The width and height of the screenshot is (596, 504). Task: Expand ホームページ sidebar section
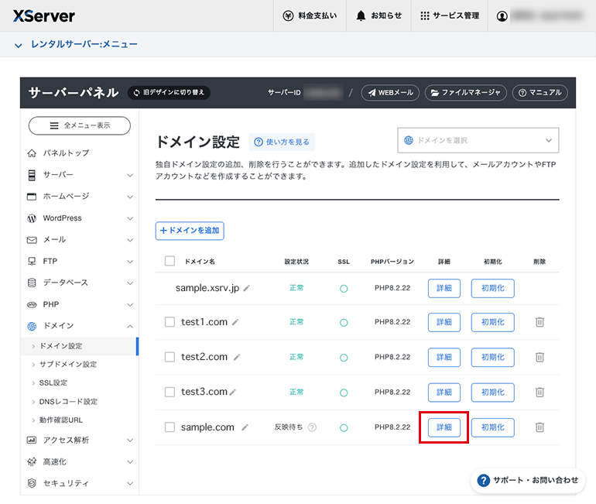click(80, 197)
